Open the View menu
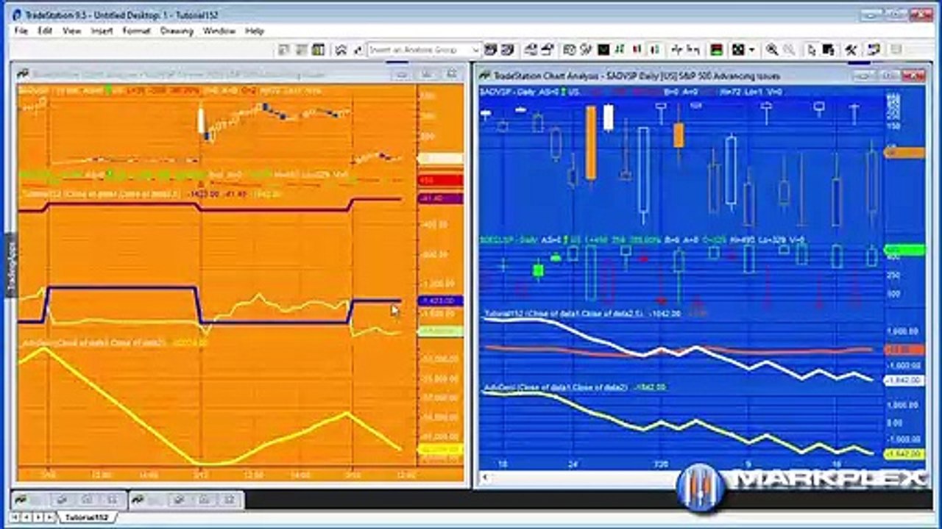Image resolution: width=942 pixels, height=529 pixels. pyautogui.click(x=71, y=31)
